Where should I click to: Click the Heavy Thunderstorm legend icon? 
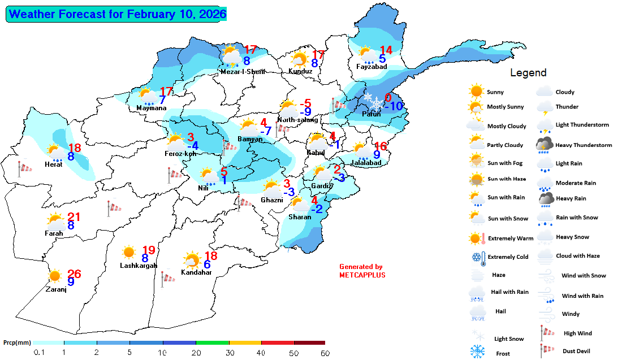click(x=545, y=145)
